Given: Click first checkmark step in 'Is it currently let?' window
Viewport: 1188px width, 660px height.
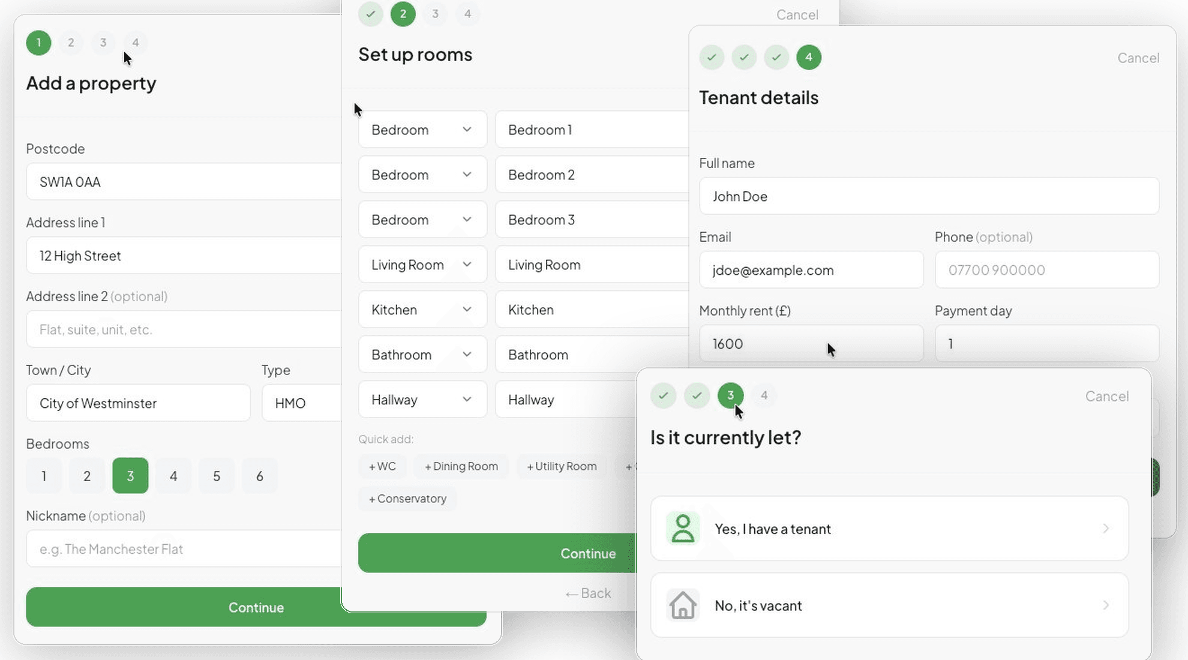Looking at the screenshot, I should tap(663, 395).
